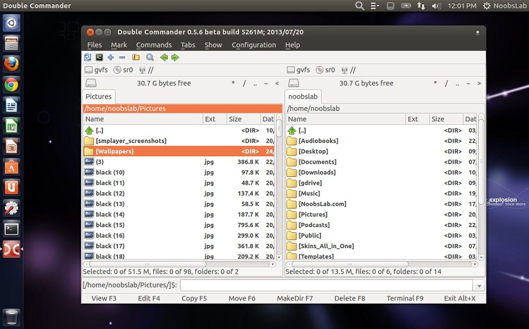Click the network icon beside the // button

pos(345,69)
